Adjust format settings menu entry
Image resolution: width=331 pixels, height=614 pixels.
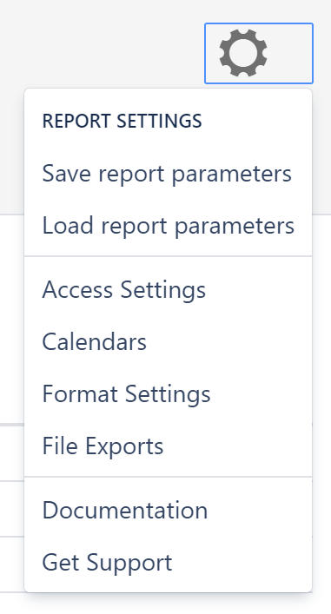[168, 394]
